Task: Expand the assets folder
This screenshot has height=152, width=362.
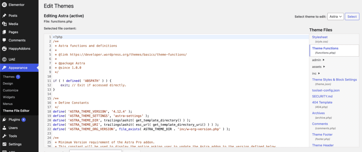Action: [x=319, y=67]
